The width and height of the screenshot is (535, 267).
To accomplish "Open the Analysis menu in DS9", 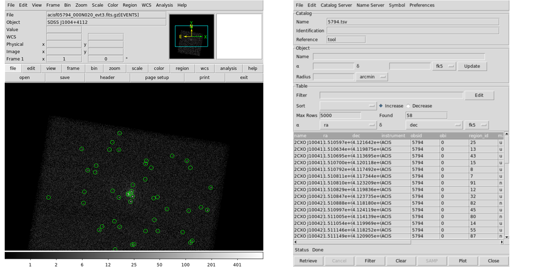I will pyautogui.click(x=164, y=5).
